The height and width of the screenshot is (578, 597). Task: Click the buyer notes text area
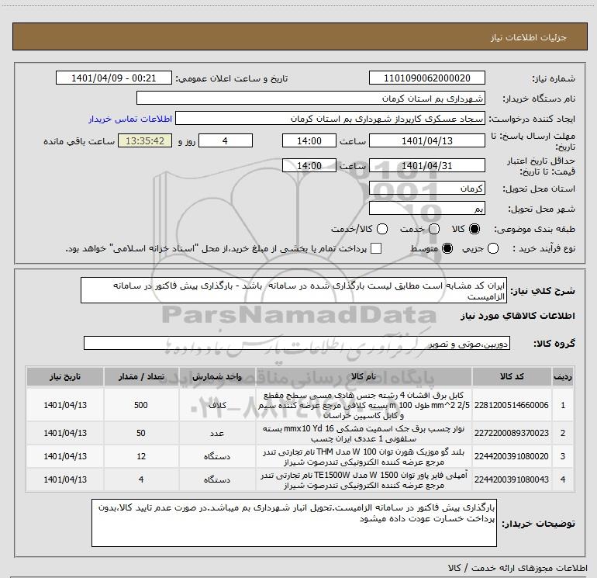click(x=294, y=523)
